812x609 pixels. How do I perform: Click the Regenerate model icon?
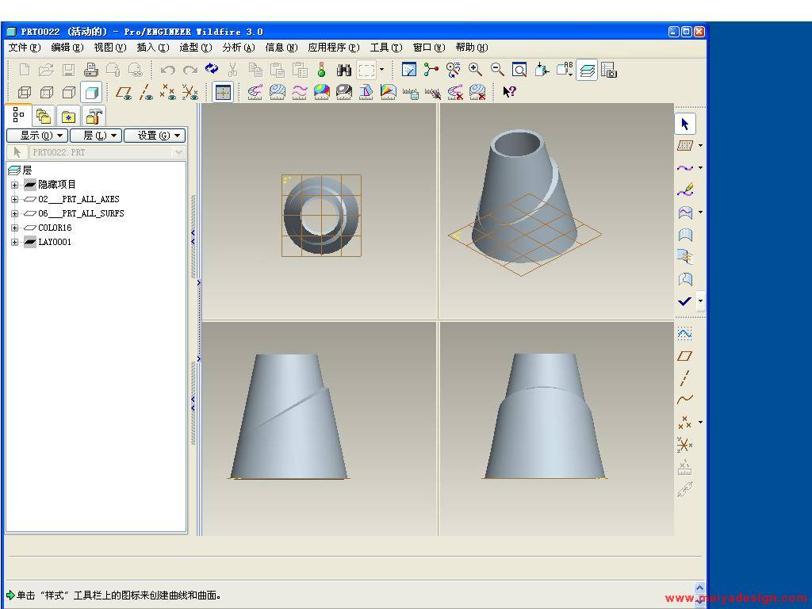coord(211,69)
